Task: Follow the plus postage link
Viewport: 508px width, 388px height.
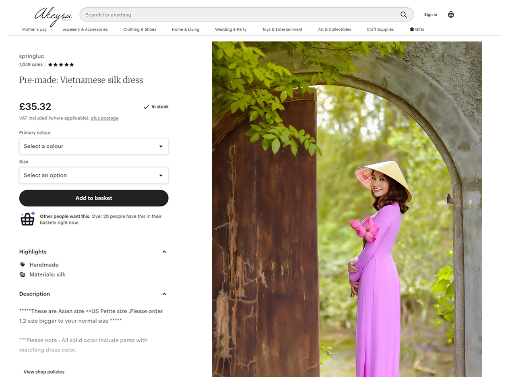Action: coord(104,118)
